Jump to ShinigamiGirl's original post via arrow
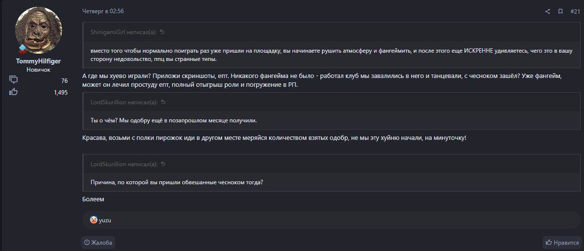 click(162, 32)
